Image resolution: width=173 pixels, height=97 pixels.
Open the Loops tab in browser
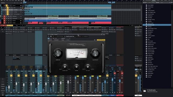coord(158,1)
